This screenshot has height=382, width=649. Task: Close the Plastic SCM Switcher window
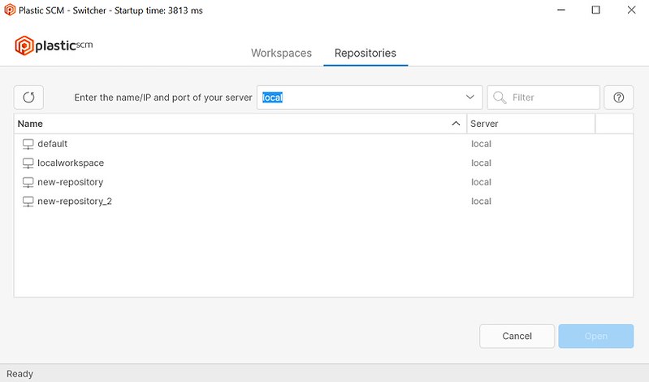coord(631,10)
